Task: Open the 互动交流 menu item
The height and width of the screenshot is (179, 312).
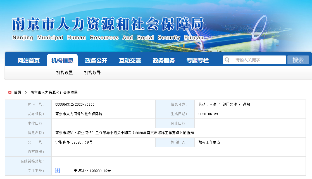Action: (x=130, y=61)
